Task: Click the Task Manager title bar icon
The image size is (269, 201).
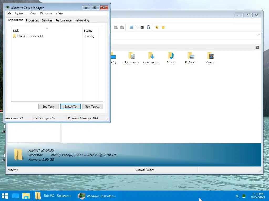Action: [x=7, y=8]
